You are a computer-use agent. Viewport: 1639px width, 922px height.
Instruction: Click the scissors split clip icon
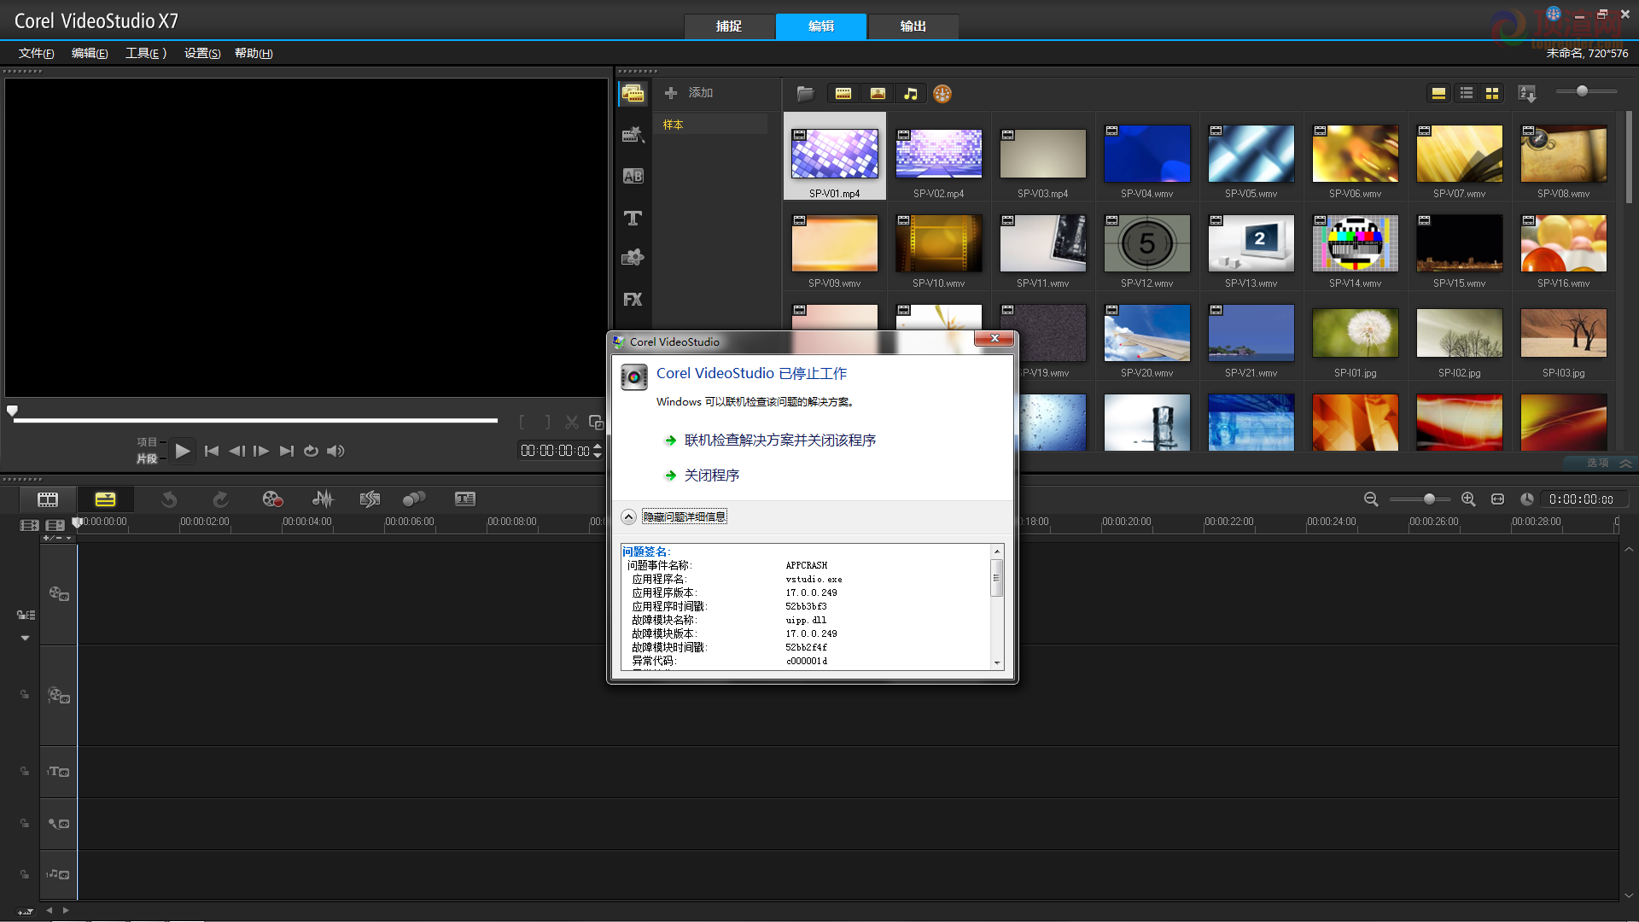pyautogui.click(x=572, y=422)
